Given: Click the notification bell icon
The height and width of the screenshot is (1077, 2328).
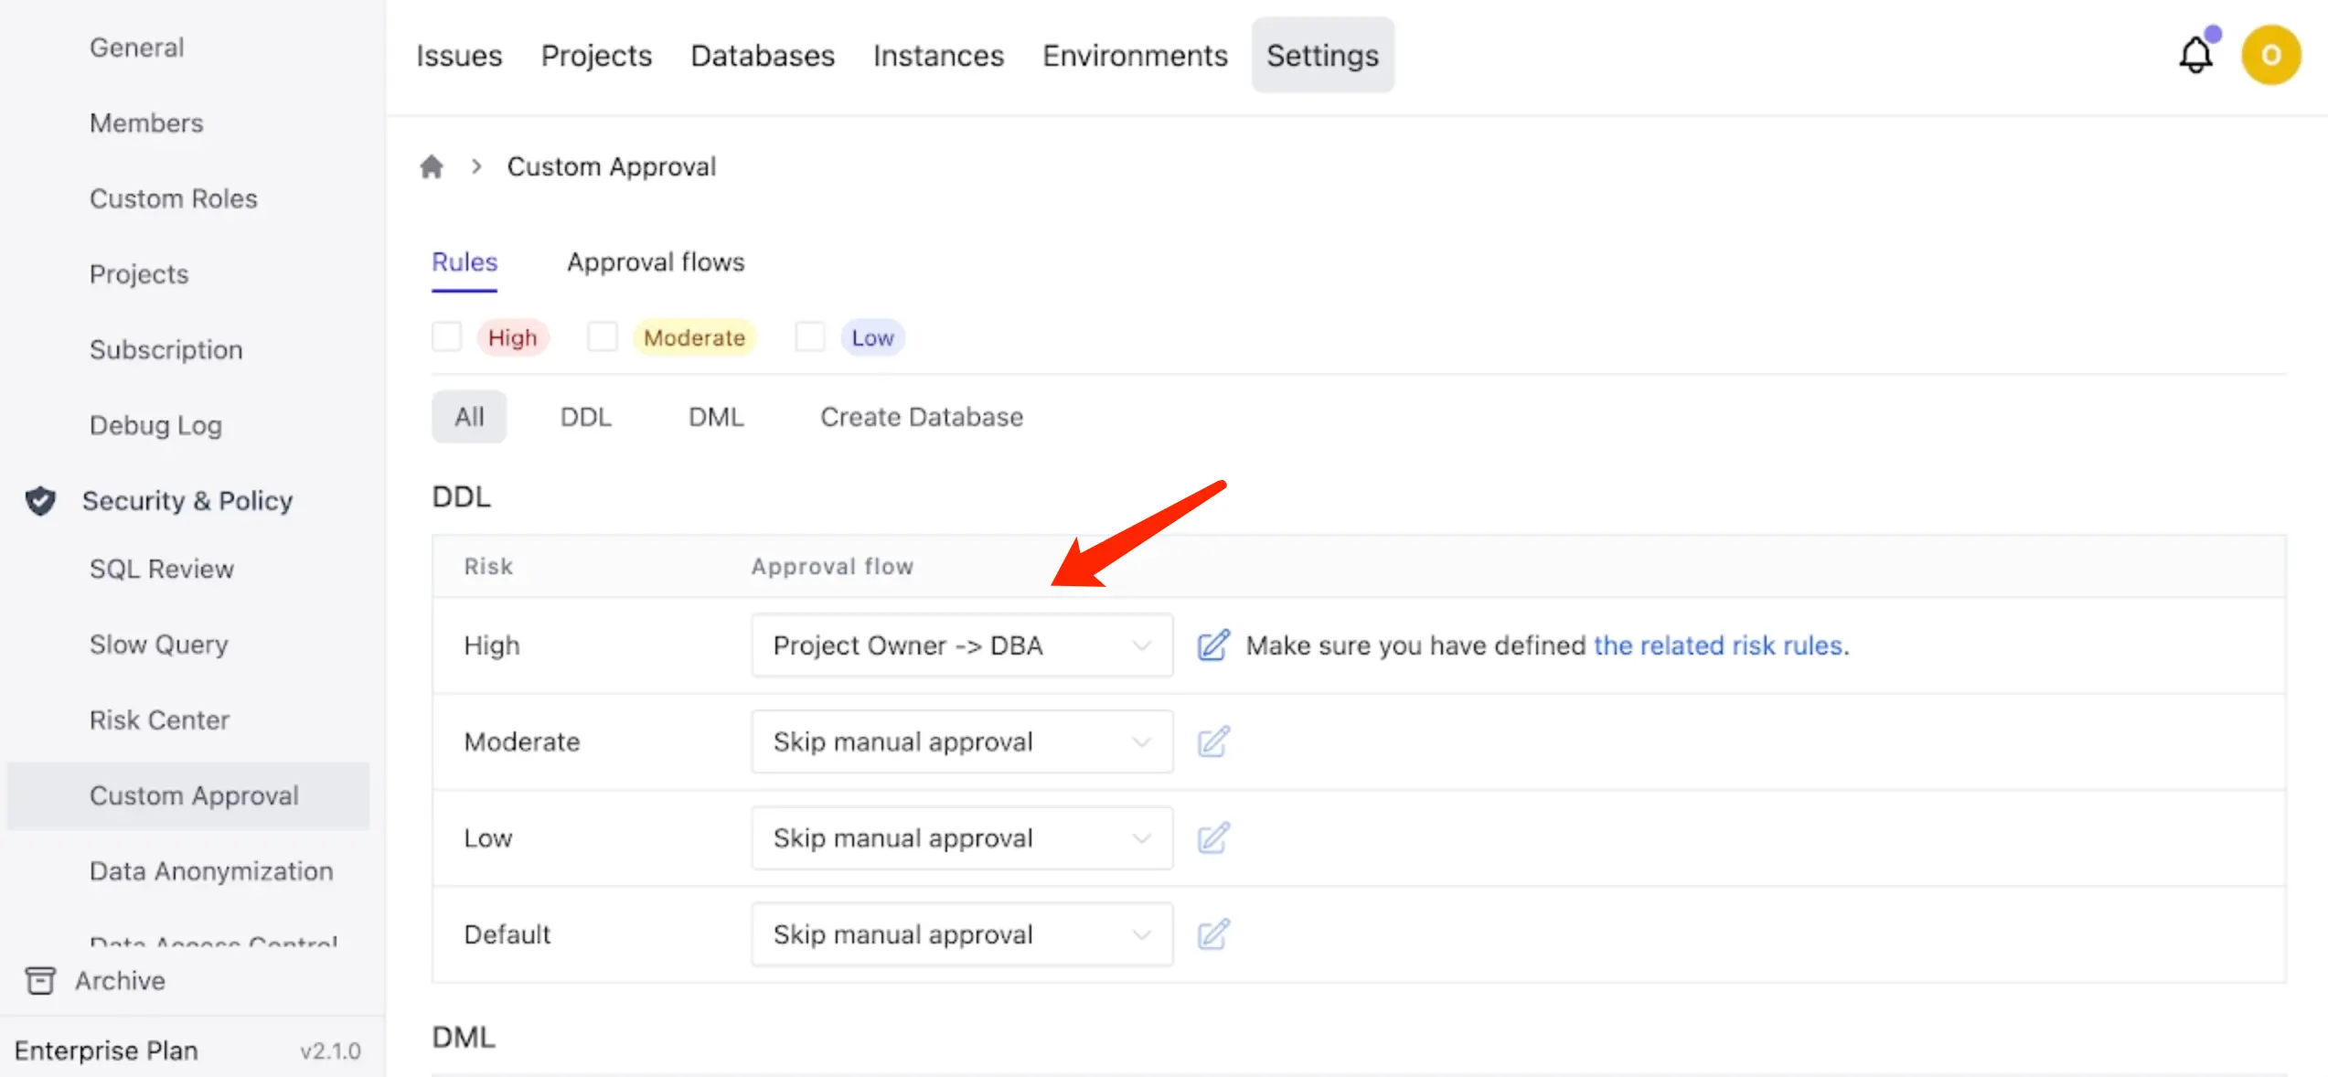Looking at the screenshot, I should coord(2197,55).
